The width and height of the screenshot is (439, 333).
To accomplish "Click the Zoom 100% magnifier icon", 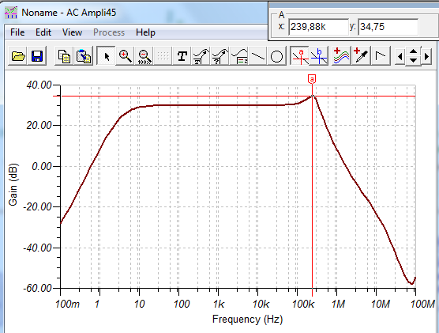I will point(144,56).
